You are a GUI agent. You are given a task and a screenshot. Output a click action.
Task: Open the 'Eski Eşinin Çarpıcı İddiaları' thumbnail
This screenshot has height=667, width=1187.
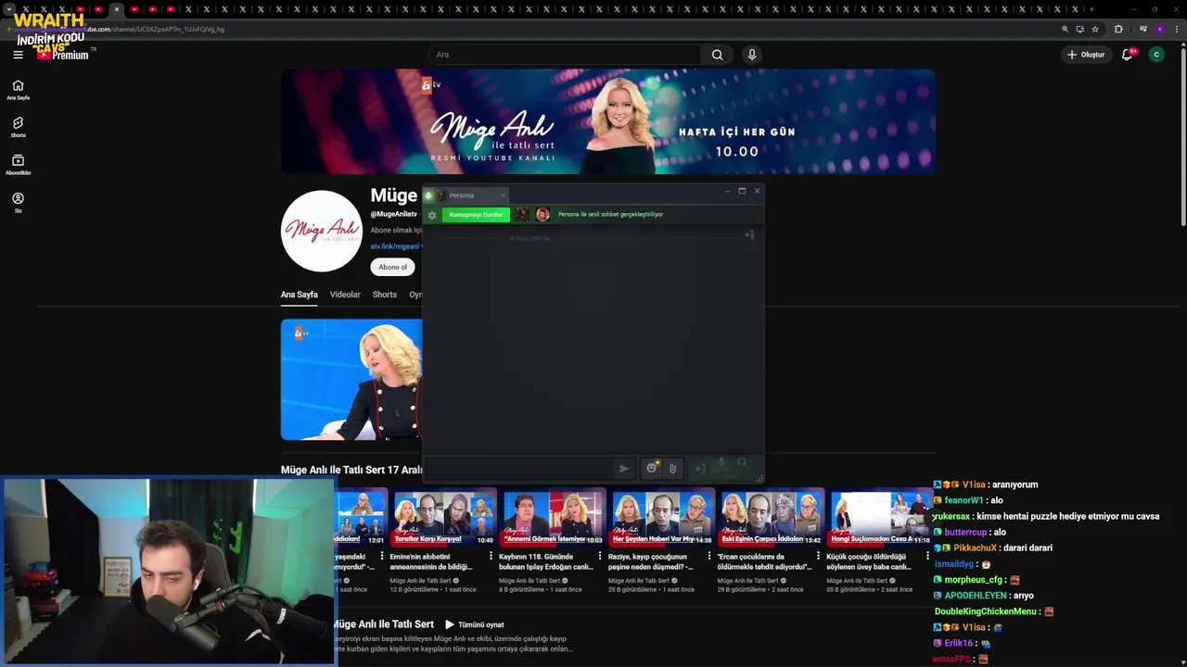771,516
